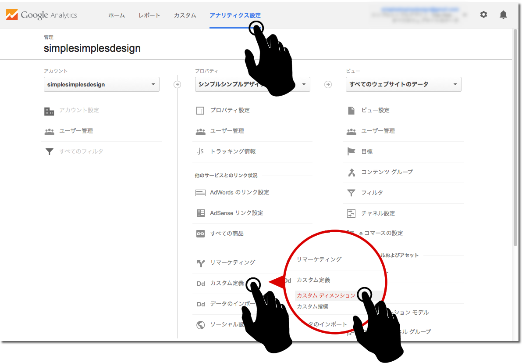
Task: Open コンテンツ グループ settings
Action: tap(387, 172)
